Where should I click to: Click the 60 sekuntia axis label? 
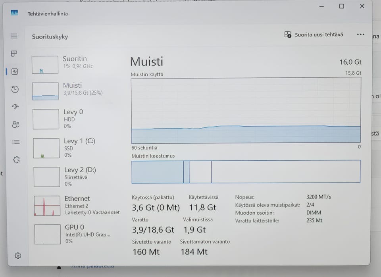coord(144,148)
